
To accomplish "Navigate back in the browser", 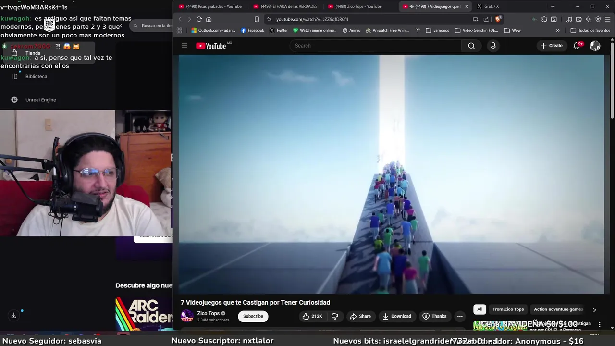I will pos(180,19).
